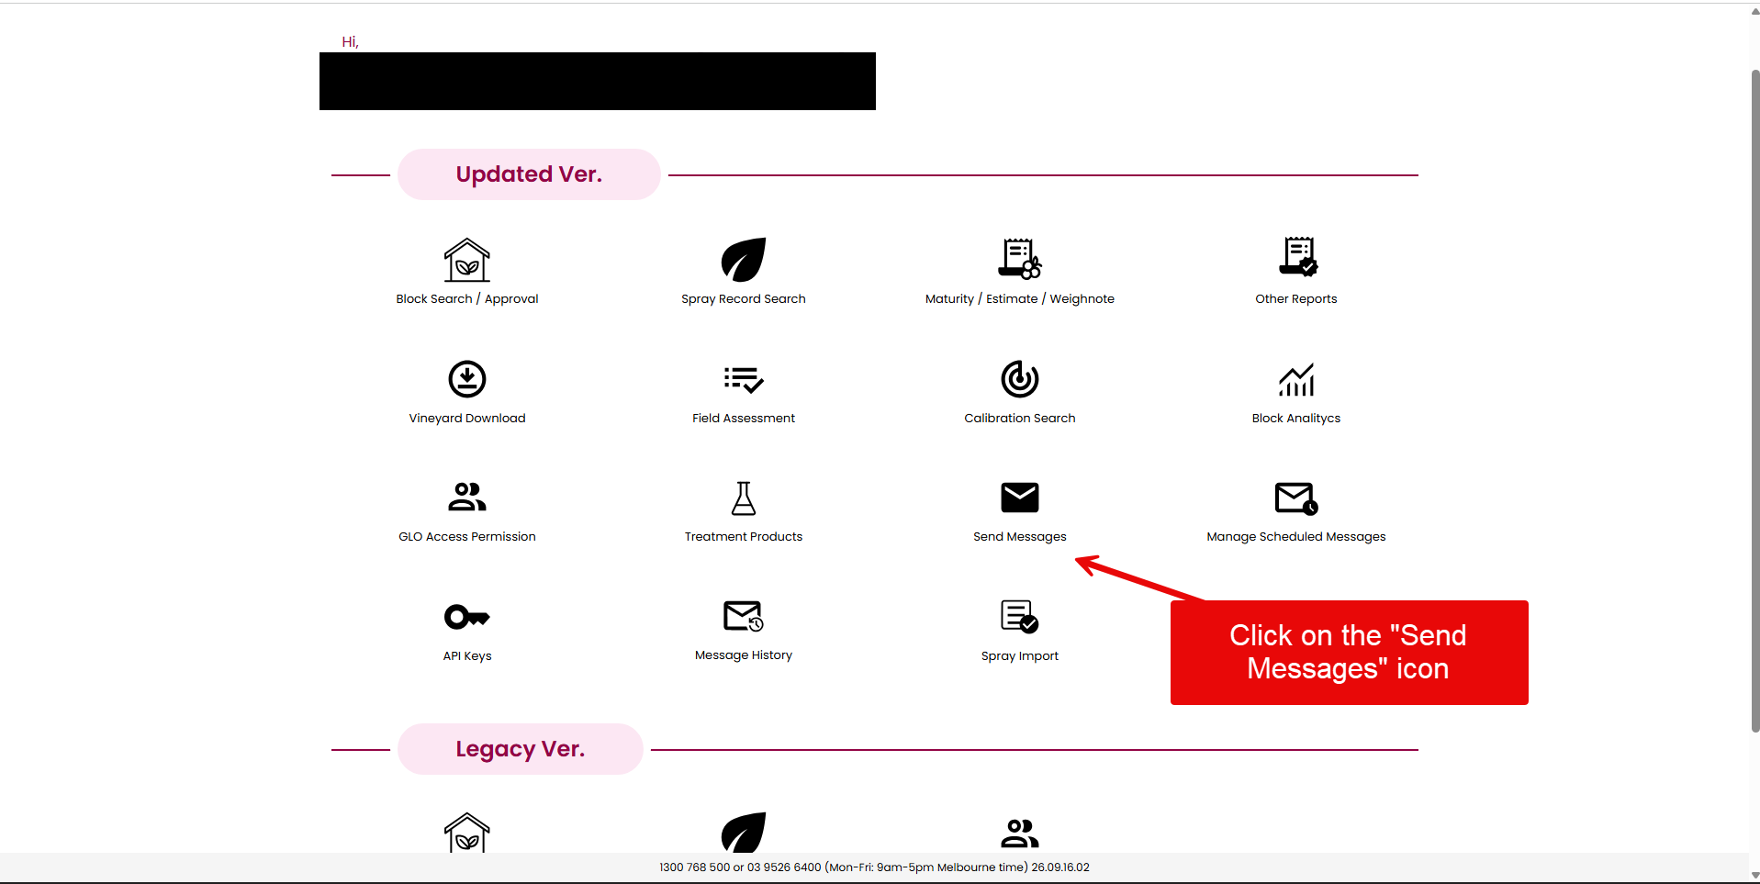The height and width of the screenshot is (884, 1760).
Task: Open the Block Analitycs chart icon
Action: (1296, 379)
